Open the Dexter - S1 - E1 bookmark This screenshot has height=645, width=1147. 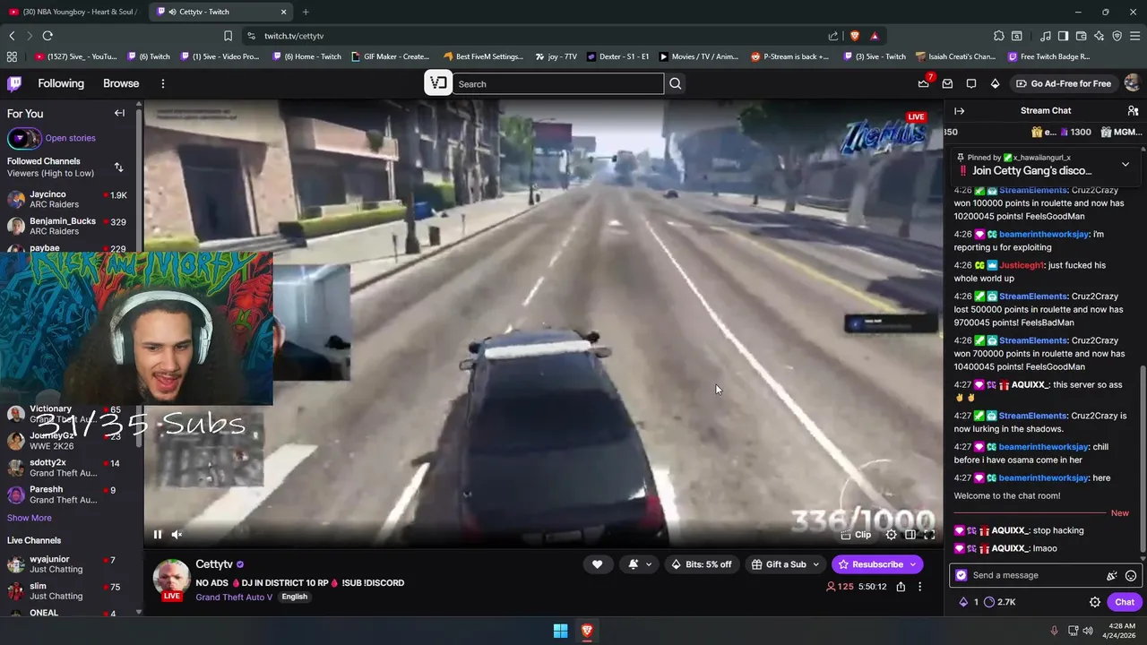coord(617,56)
